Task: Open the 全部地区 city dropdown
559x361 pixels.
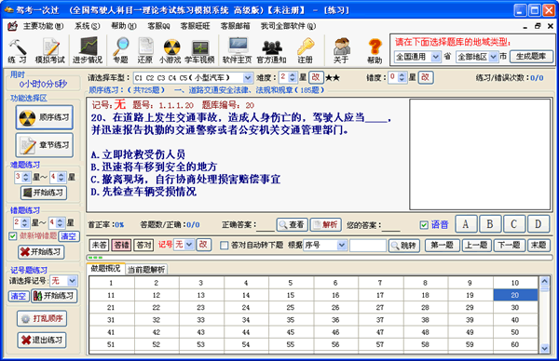Action: 493,57
